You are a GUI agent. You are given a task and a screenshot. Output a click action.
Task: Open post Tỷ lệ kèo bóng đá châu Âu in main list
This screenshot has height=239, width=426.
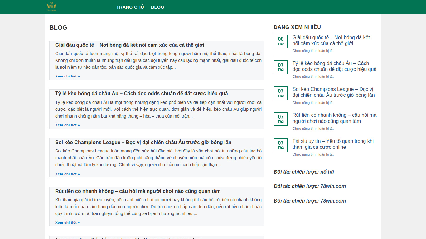tap(142, 93)
